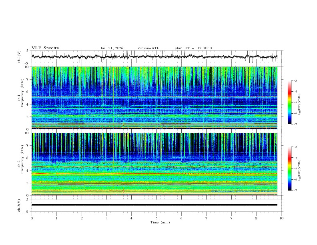Click the time axis tick label "0"
317x245 pixels.
pos(32,218)
